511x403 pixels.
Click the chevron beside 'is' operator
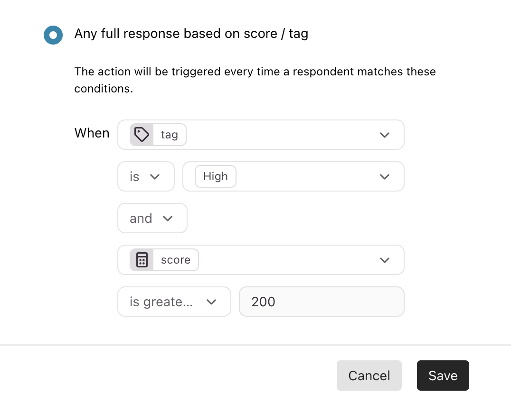[x=155, y=177]
